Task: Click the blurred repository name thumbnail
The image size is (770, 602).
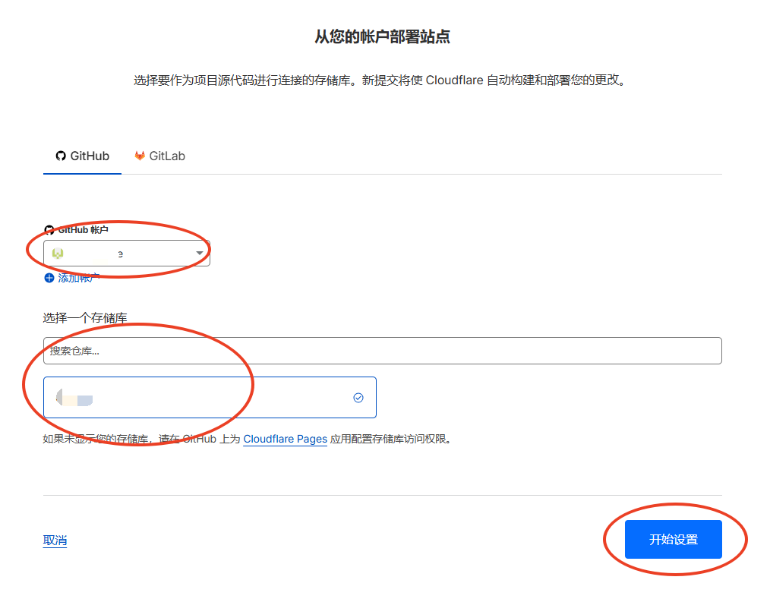Action: (74, 398)
